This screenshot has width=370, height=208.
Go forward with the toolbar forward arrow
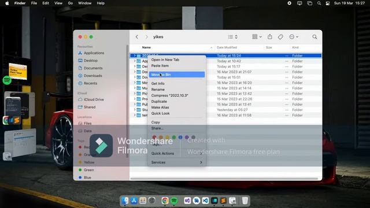(x=146, y=37)
